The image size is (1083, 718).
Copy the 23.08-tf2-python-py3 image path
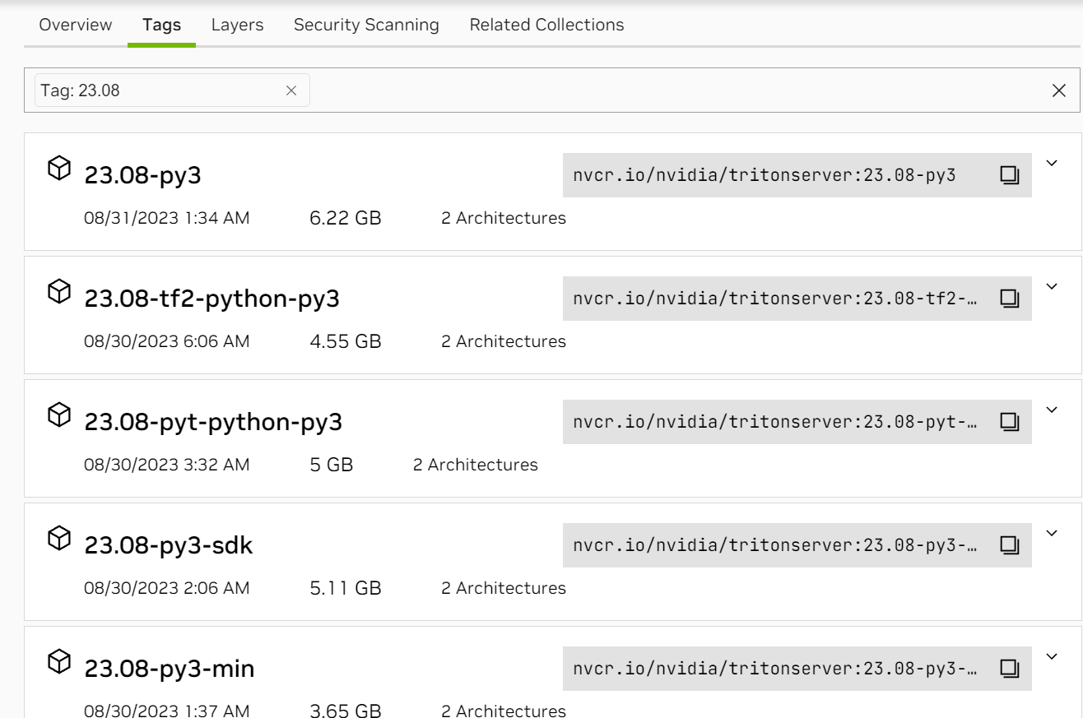(1009, 298)
